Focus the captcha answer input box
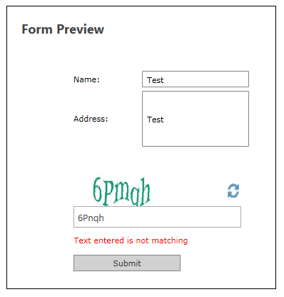Screen dimensions: 284x297 (157, 217)
